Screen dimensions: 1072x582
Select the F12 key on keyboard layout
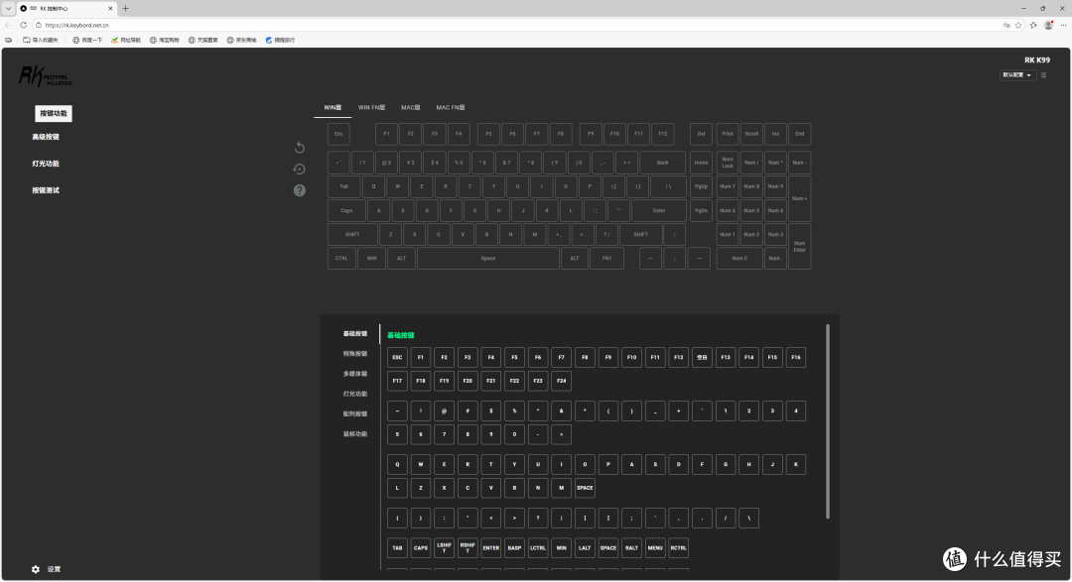[x=662, y=134]
